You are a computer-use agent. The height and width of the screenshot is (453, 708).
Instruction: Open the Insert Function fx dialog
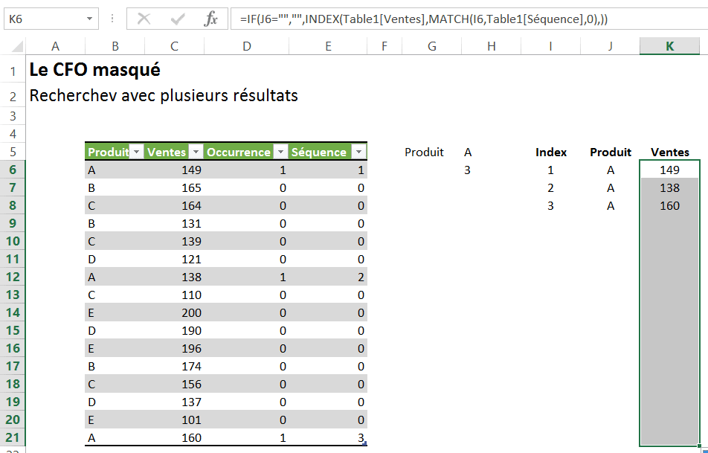coord(211,19)
